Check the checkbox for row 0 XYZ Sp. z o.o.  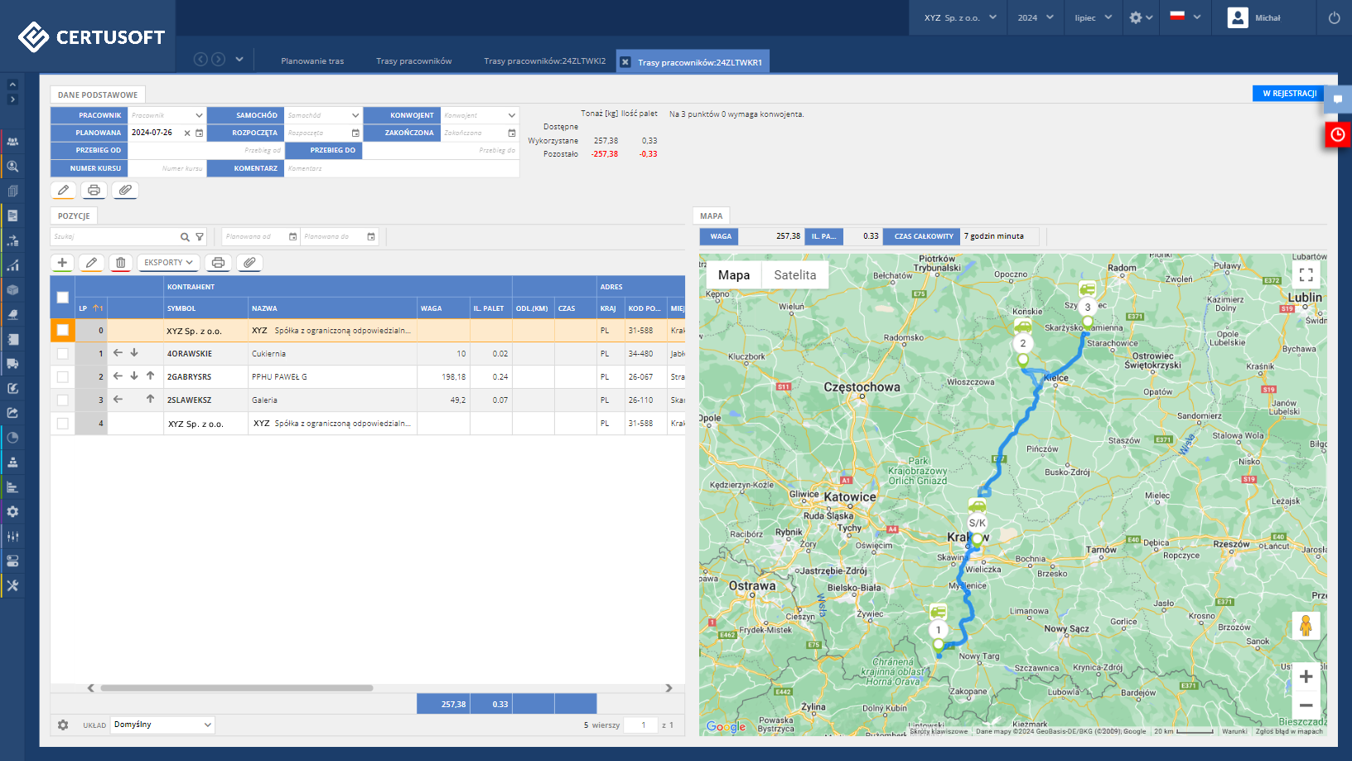point(62,329)
